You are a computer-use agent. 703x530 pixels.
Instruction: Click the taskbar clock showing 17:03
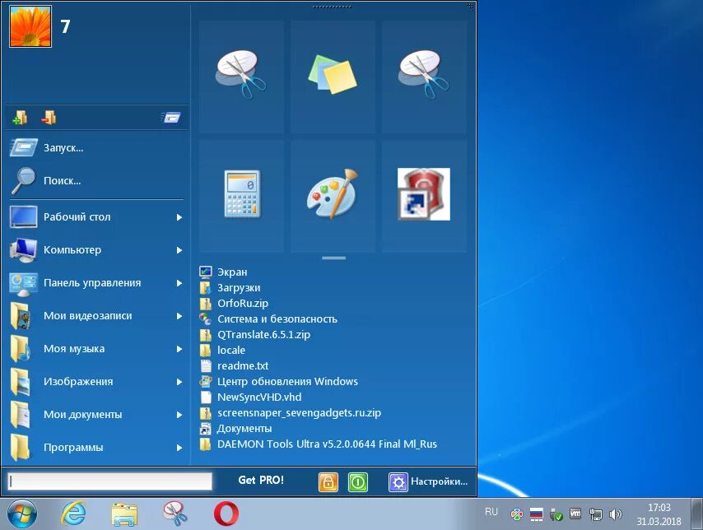point(659,514)
